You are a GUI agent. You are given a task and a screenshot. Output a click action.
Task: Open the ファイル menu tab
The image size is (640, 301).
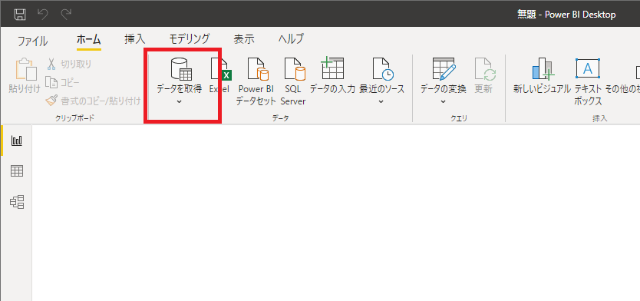pyautogui.click(x=33, y=41)
